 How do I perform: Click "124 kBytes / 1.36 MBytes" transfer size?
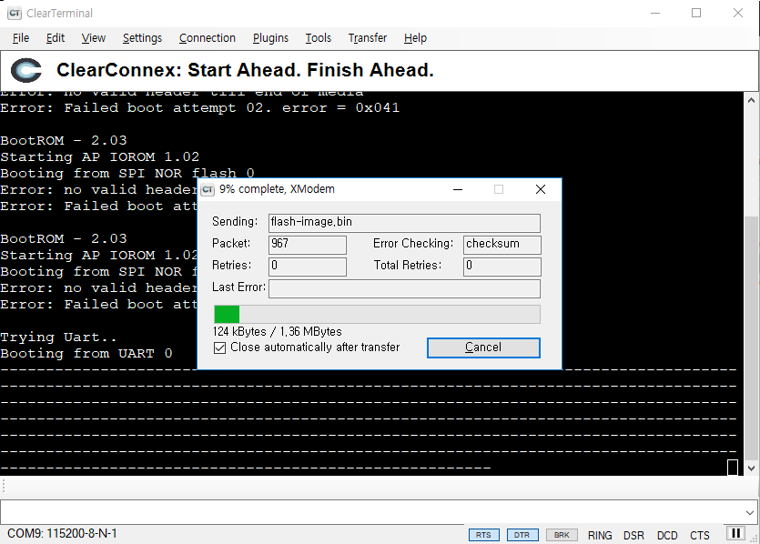pyautogui.click(x=278, y=332)
